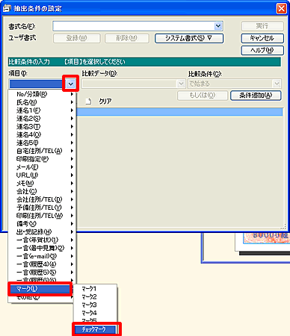Click the クリア page icon
Image resolution: width=290 pixels, height=336 pixels.
click(x=88, y=102)
